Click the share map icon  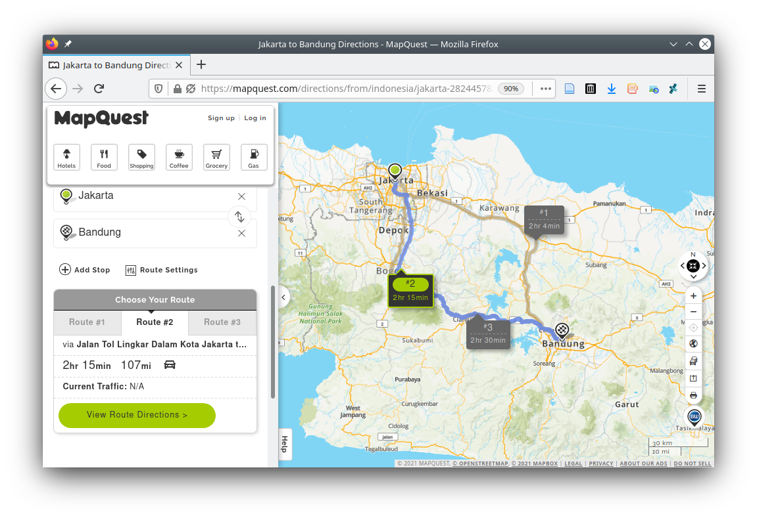(x=693, y=378)
